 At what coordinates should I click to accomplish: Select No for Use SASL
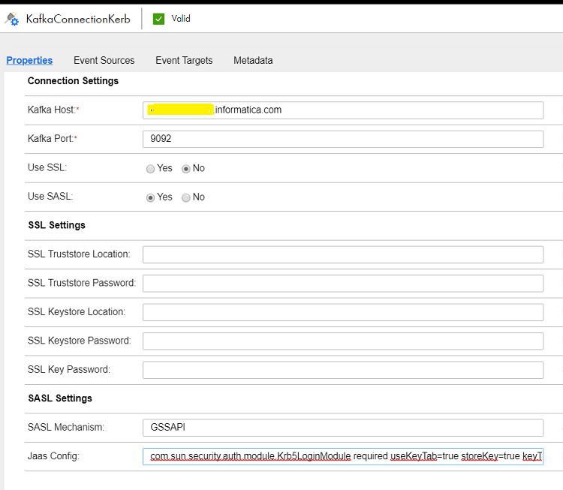pyautogui.click(x=185, y=197)
